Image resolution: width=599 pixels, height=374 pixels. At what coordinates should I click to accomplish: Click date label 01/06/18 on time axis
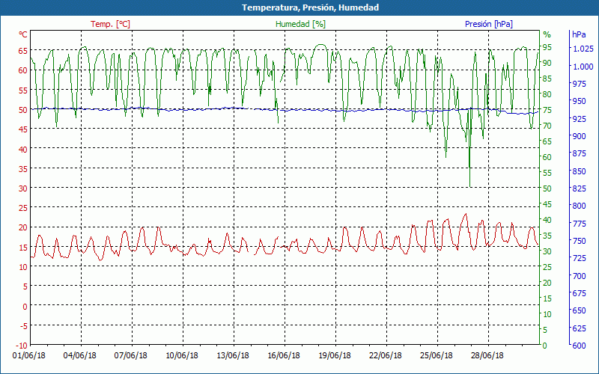point(29,356)
